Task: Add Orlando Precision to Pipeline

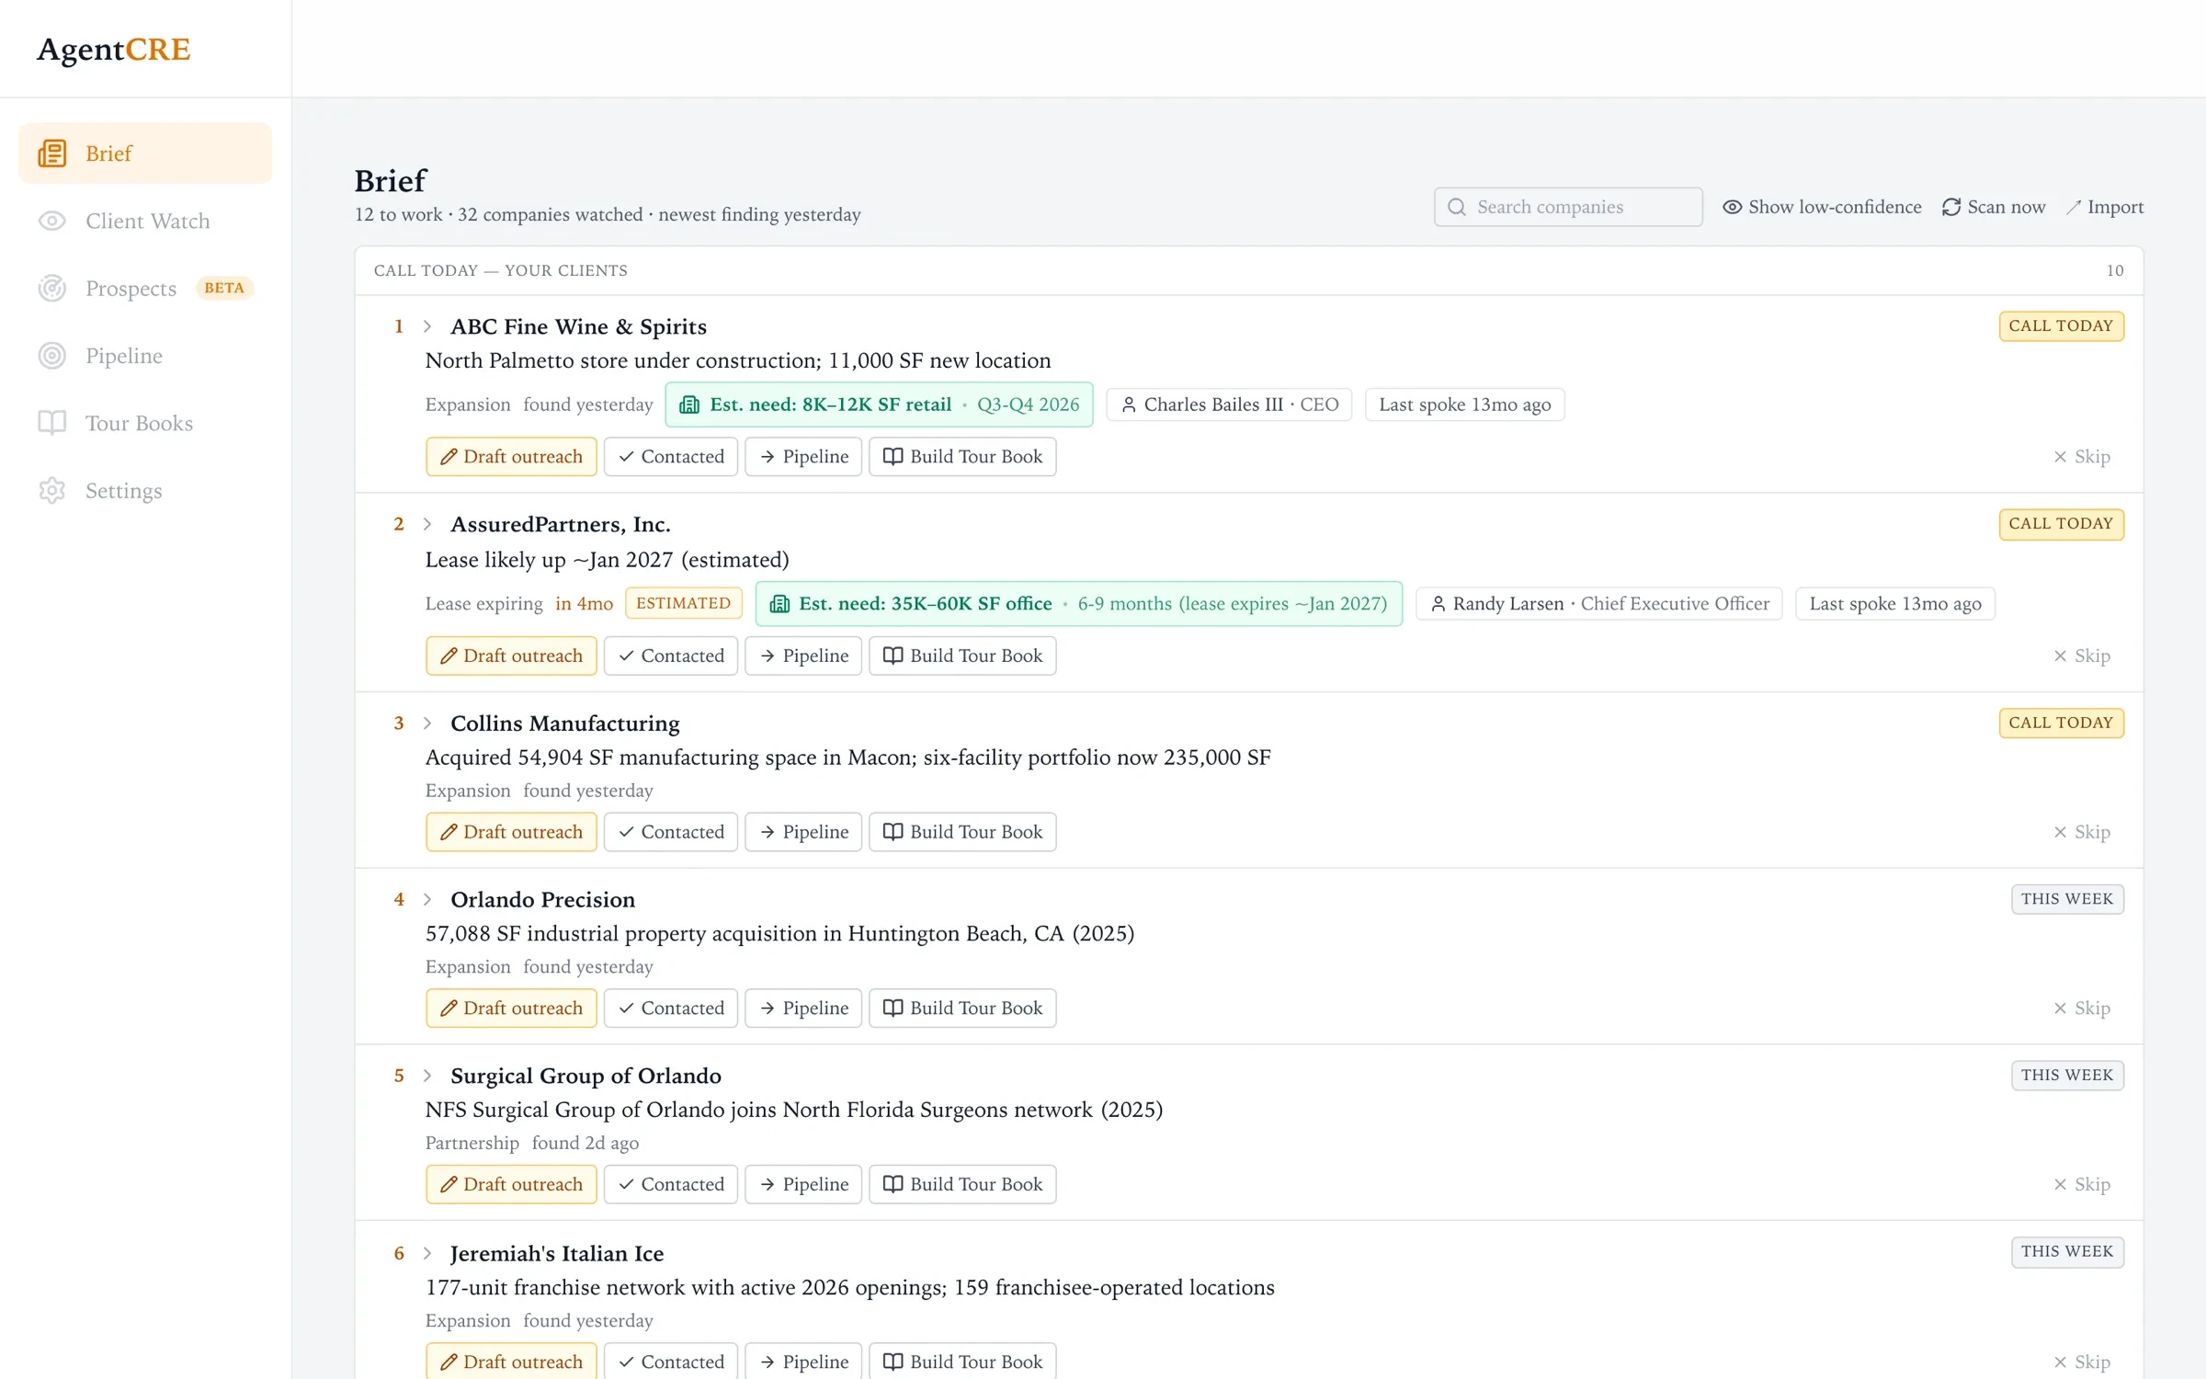Action: pos(803,1009)
